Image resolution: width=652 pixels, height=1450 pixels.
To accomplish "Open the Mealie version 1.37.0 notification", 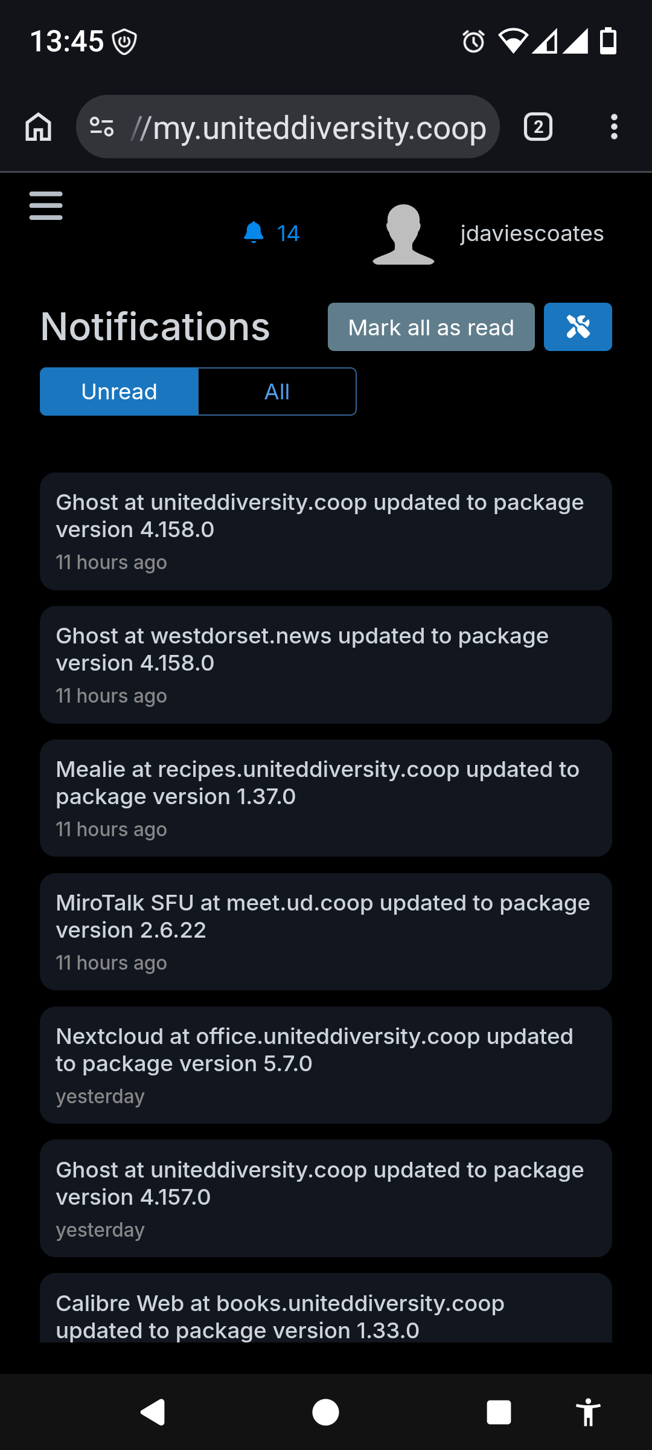I will tap(326, 797).
